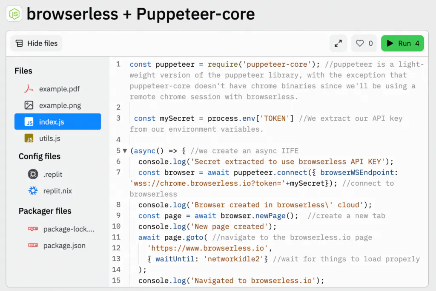Click the npm icon beside package-lock

coord(33,229)
